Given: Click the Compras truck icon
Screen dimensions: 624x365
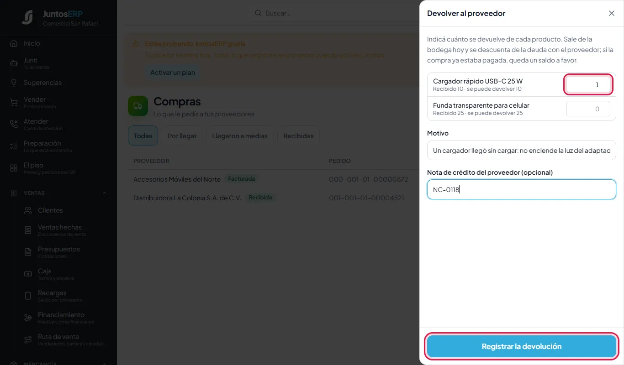Looking at the screenshot, I should tap(138, 106).
